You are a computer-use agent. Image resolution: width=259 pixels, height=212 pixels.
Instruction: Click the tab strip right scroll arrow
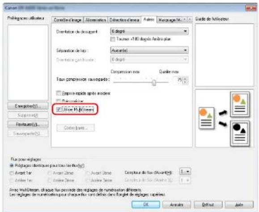tap(190, 19)
